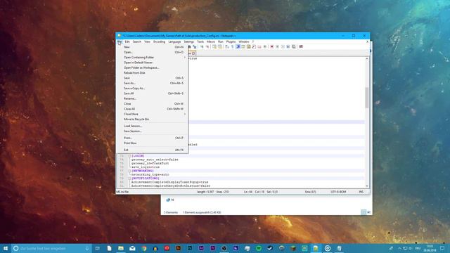450x253 pixels.
Task: Click the red Record Macro icon
Action: 272,46
